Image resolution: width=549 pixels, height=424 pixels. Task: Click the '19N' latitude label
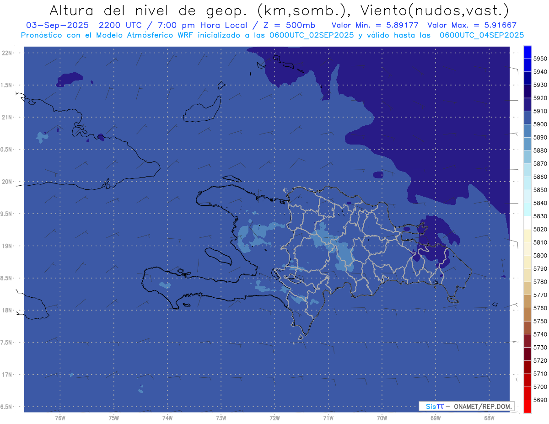click(x=7, y=246)
